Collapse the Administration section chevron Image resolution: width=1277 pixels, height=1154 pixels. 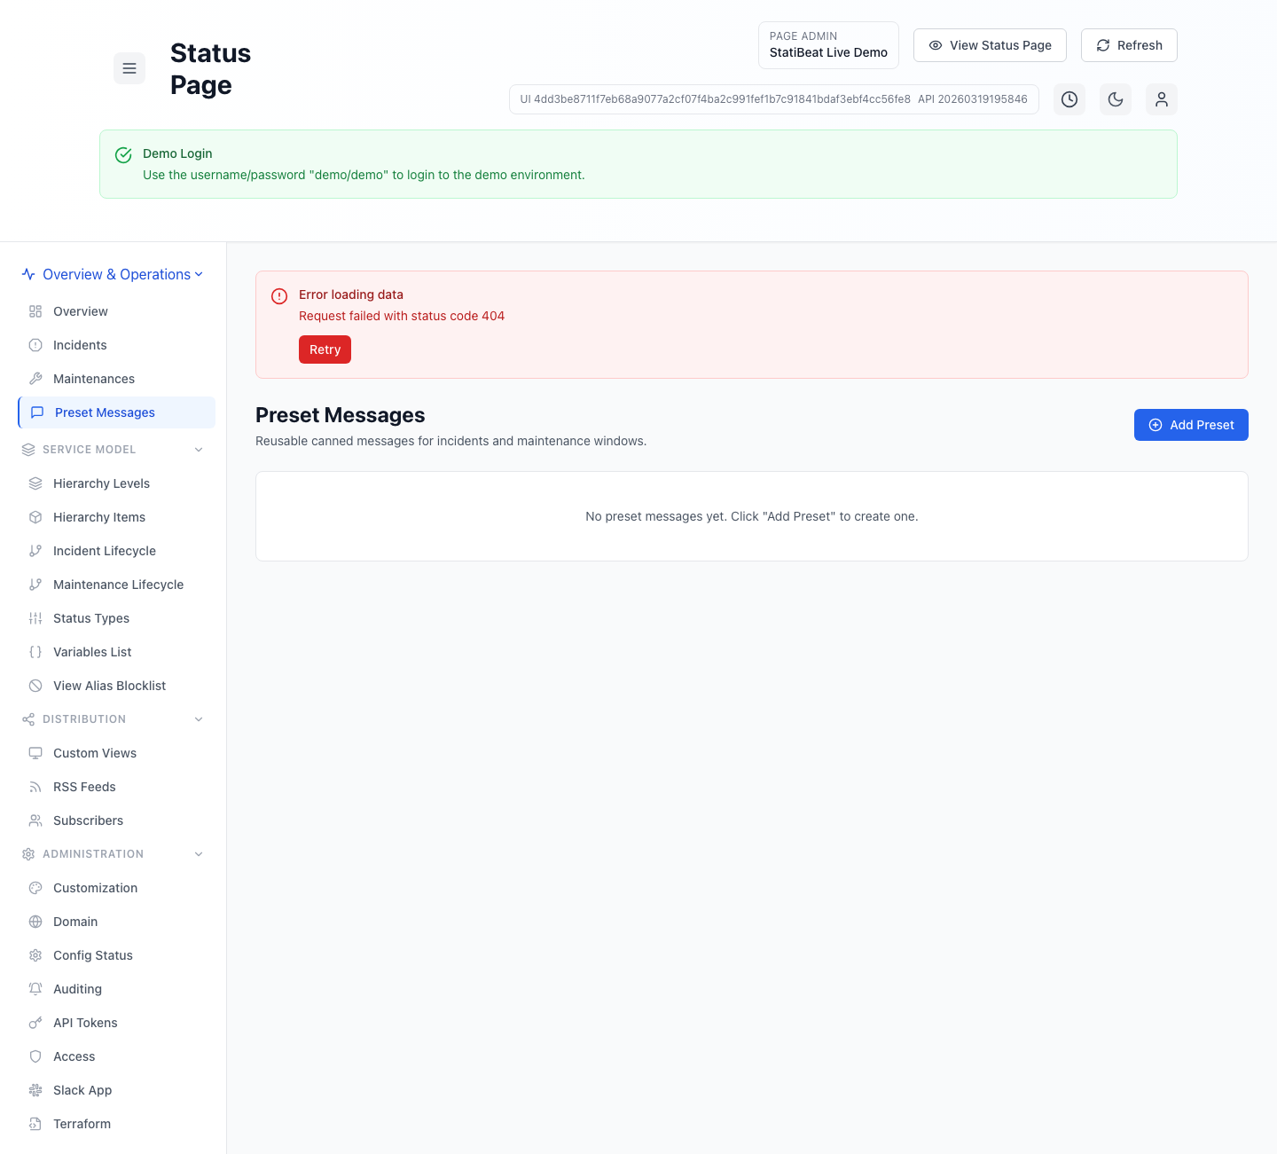click(x=199, y=854)
